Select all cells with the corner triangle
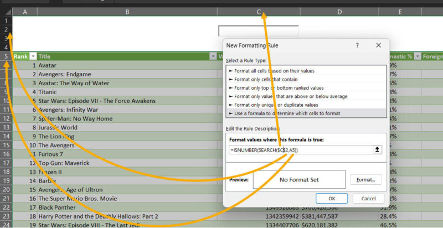Image resolution: width=443 pixels, height=228 pixels. pos(8,12)
